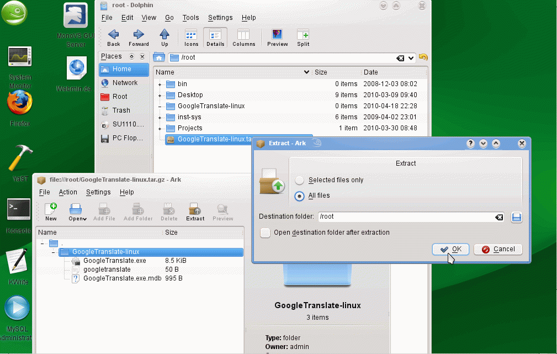Expand the Desktop folder tree node
Viewport: 557px width, 354px height.
[x=160, y=96]
